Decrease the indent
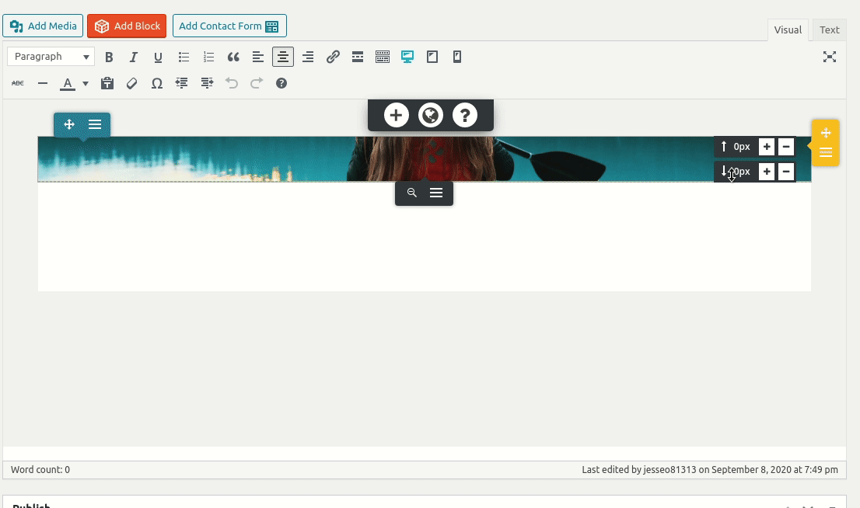This screenshot has width=860, height=508. [x=181, y=83]
